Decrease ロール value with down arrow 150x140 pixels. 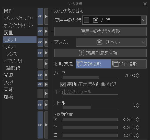[137, 107]
